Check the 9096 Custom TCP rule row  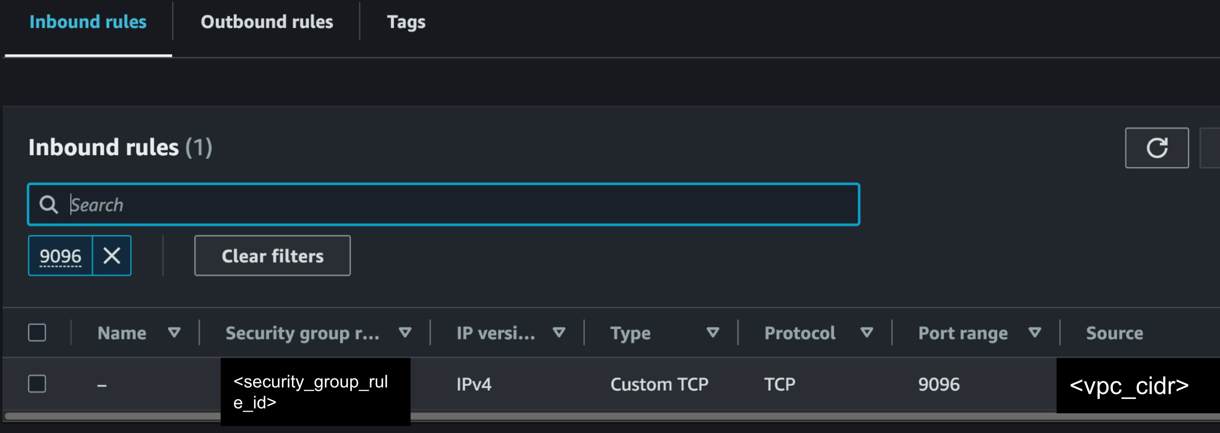click(x=37, y=384)
